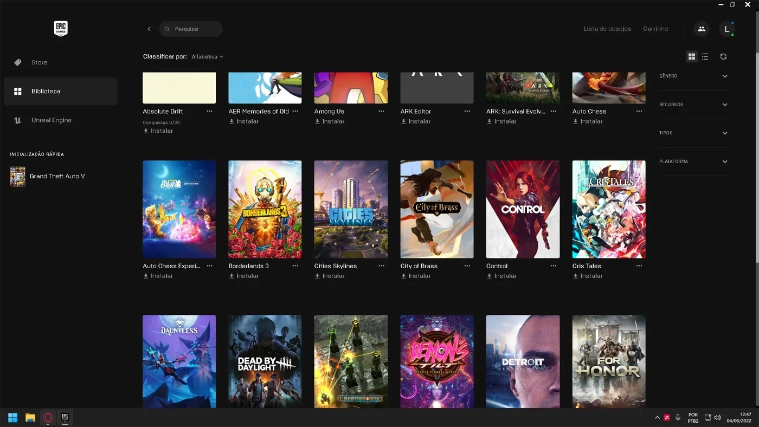
Task: Install Absolute Drift
Action: pos(158,131)
